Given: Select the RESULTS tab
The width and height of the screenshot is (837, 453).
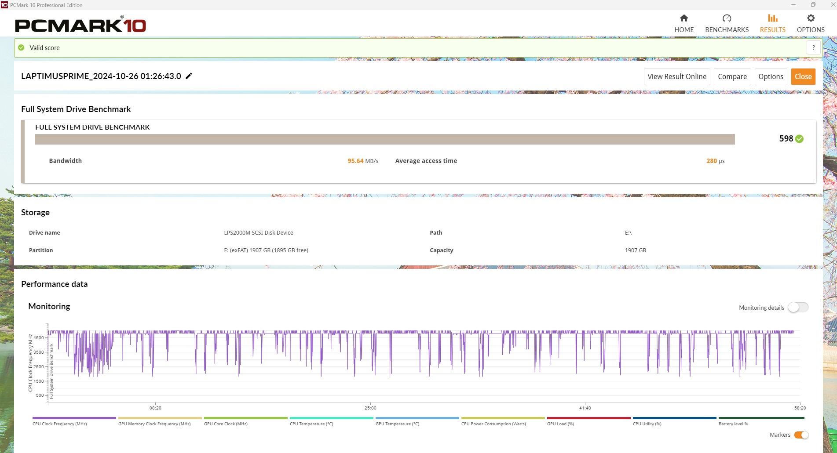Looking at the screenshot, I should coord(773,24).
